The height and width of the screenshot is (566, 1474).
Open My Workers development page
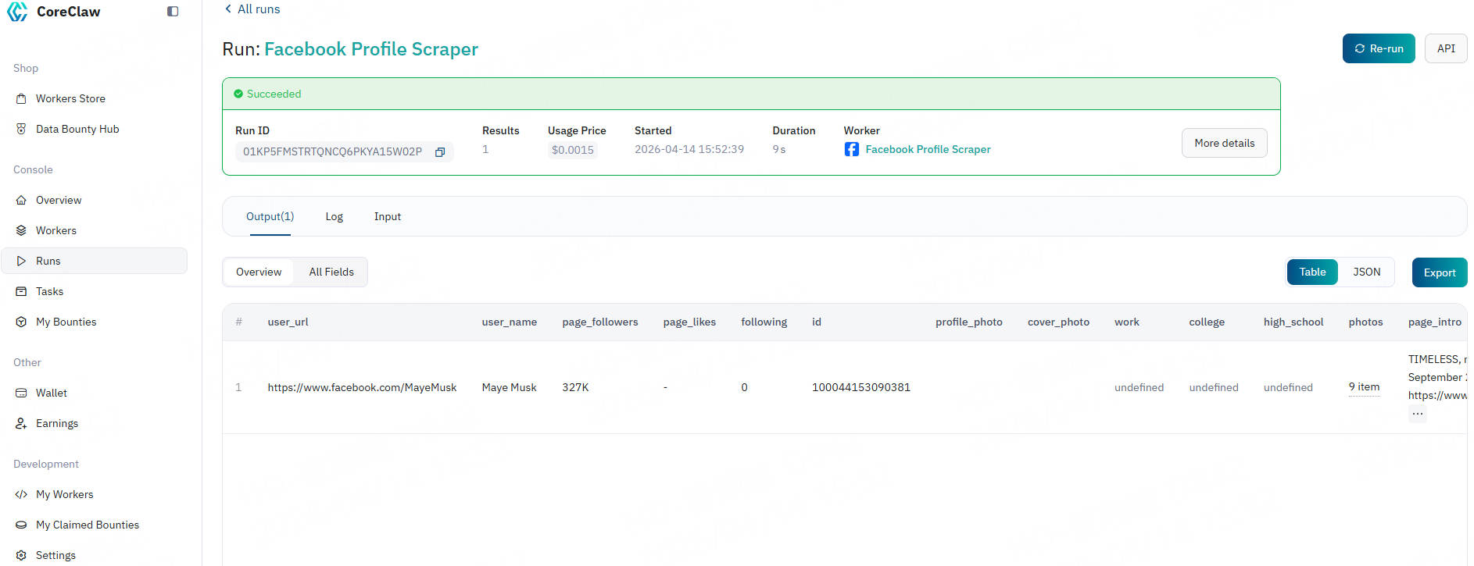(64, 494)
